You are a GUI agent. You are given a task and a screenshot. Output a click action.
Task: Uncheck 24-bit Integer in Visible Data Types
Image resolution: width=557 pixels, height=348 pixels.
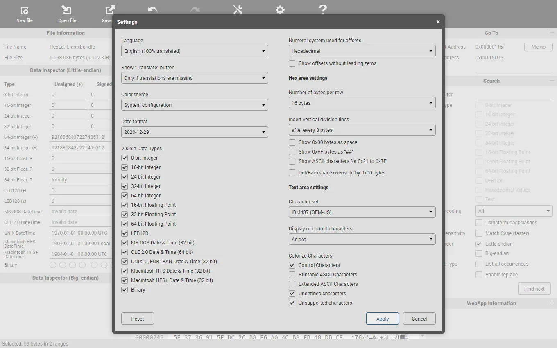point(125,177)
